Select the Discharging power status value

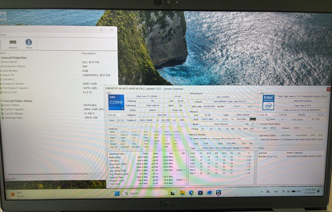pyautogui.click(x=90, y=105)
